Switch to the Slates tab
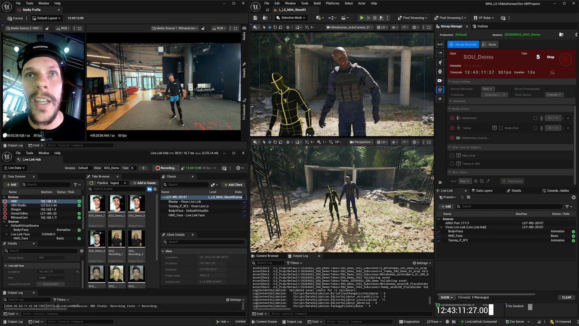This screenshot has height=326, width=579. [x=489, y=45]
